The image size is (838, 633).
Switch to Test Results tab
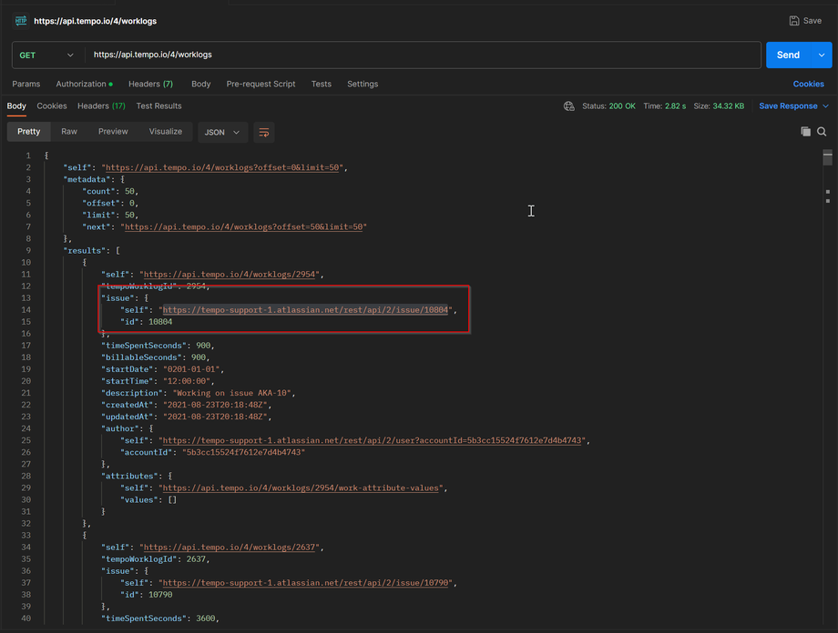158,106
